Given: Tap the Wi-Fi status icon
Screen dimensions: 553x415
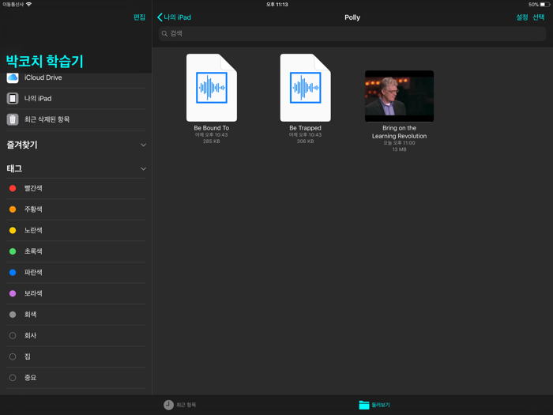Looking at the screenshot, I should (29, 4).
